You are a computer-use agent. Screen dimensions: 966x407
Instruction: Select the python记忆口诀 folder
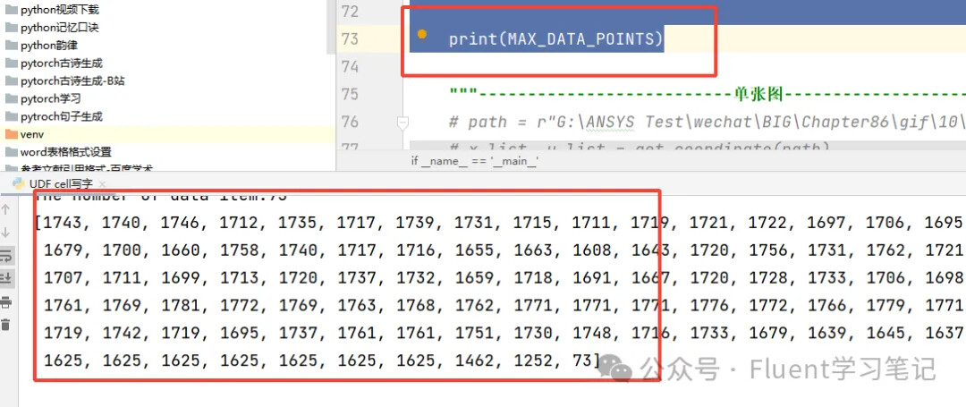click(x=59, y=28)
